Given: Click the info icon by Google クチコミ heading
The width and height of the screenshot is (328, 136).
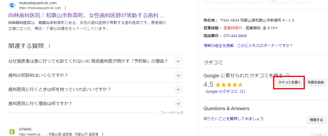Looking at the screenshot, I should (x=287, y=75).
